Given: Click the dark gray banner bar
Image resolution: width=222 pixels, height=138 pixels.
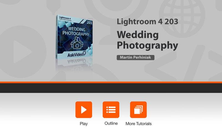Looking at the screenshot, I should pos(111,88).
